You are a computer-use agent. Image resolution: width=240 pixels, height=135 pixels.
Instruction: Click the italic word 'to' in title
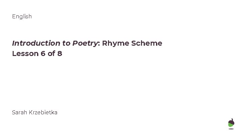(x=66, y=43)
